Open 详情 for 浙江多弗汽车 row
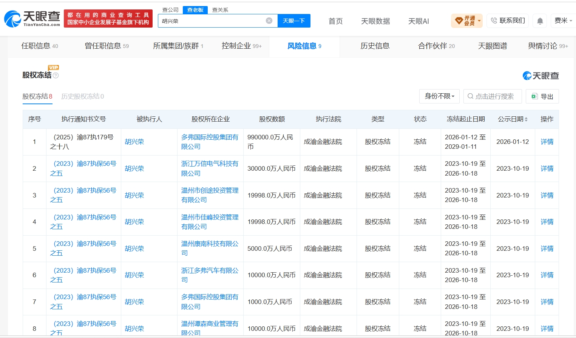The image size is (576, 338). [x=547, y=275]
